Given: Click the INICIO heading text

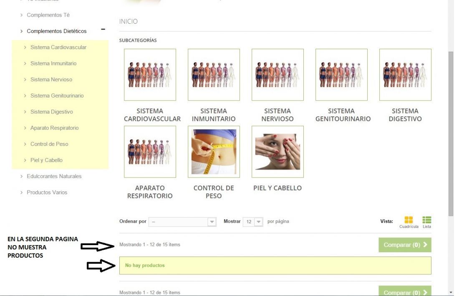Looking at the screenshot, I should 128,21.
